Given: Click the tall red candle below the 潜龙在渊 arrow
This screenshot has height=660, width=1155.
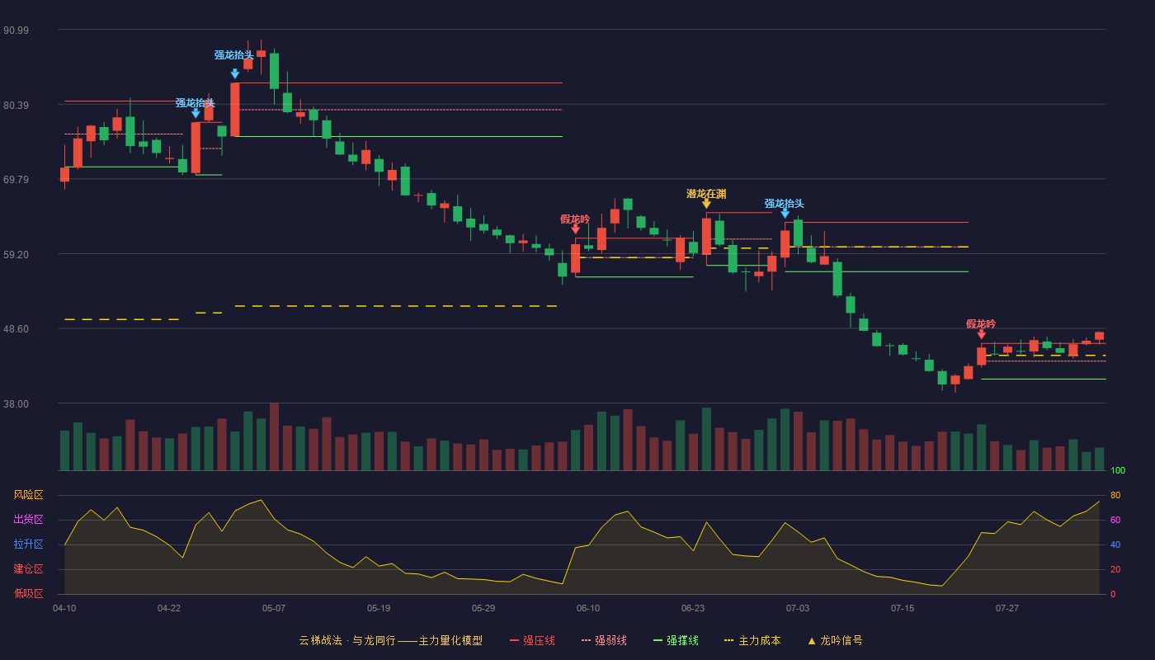Looking at the screenshot, I should pyautogui.click(x=706, y=237).
